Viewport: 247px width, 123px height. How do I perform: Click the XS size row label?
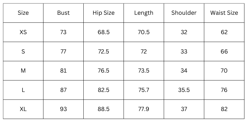[x=23, y=32]
